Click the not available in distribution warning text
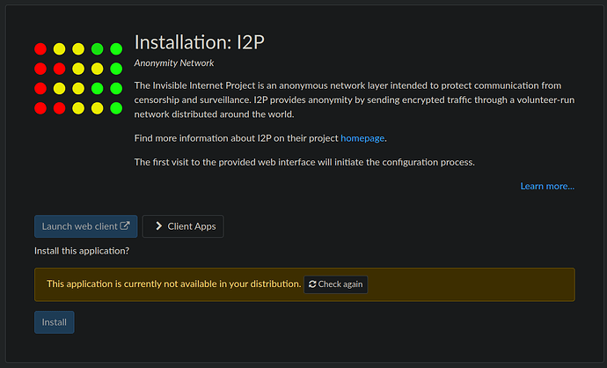607x368 pixels. 173,284
